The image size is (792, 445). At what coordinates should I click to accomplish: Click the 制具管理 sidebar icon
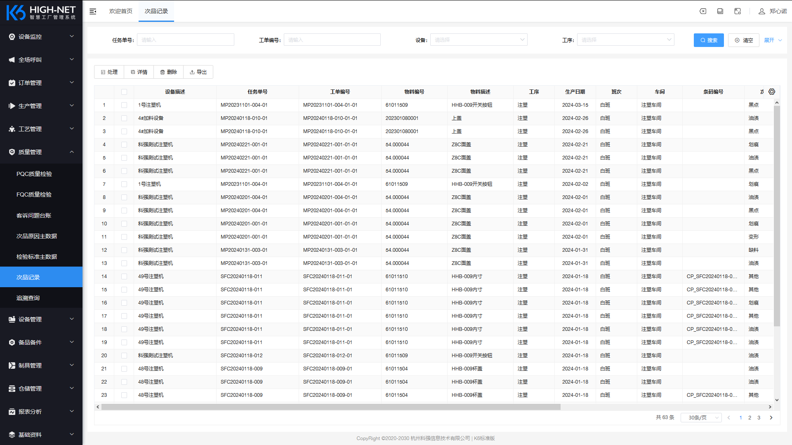click(x=12, y=365)
